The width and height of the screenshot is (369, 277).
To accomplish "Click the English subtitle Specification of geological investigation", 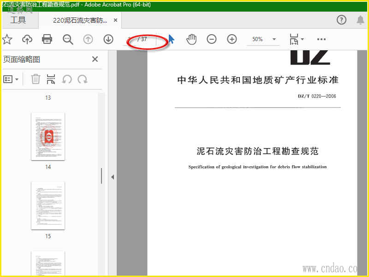I will (x=257, y=167).
